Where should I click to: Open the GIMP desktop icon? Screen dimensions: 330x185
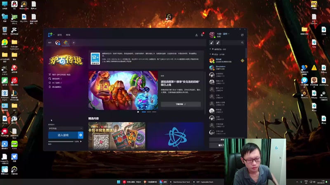[5, 70]
